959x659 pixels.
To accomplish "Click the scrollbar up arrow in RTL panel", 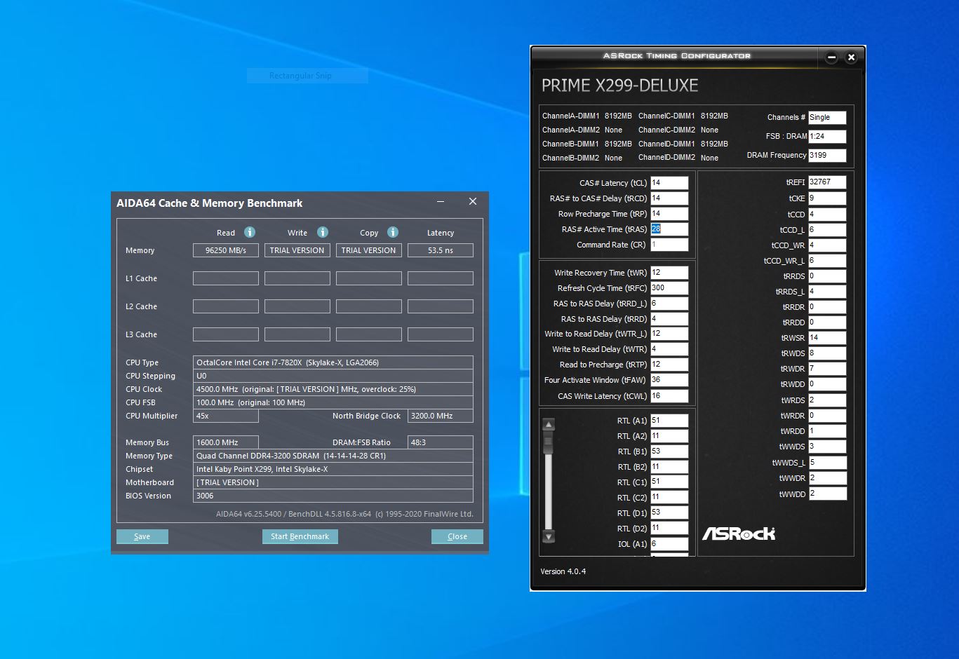I will pyautogui.click(x=548, y=423).
